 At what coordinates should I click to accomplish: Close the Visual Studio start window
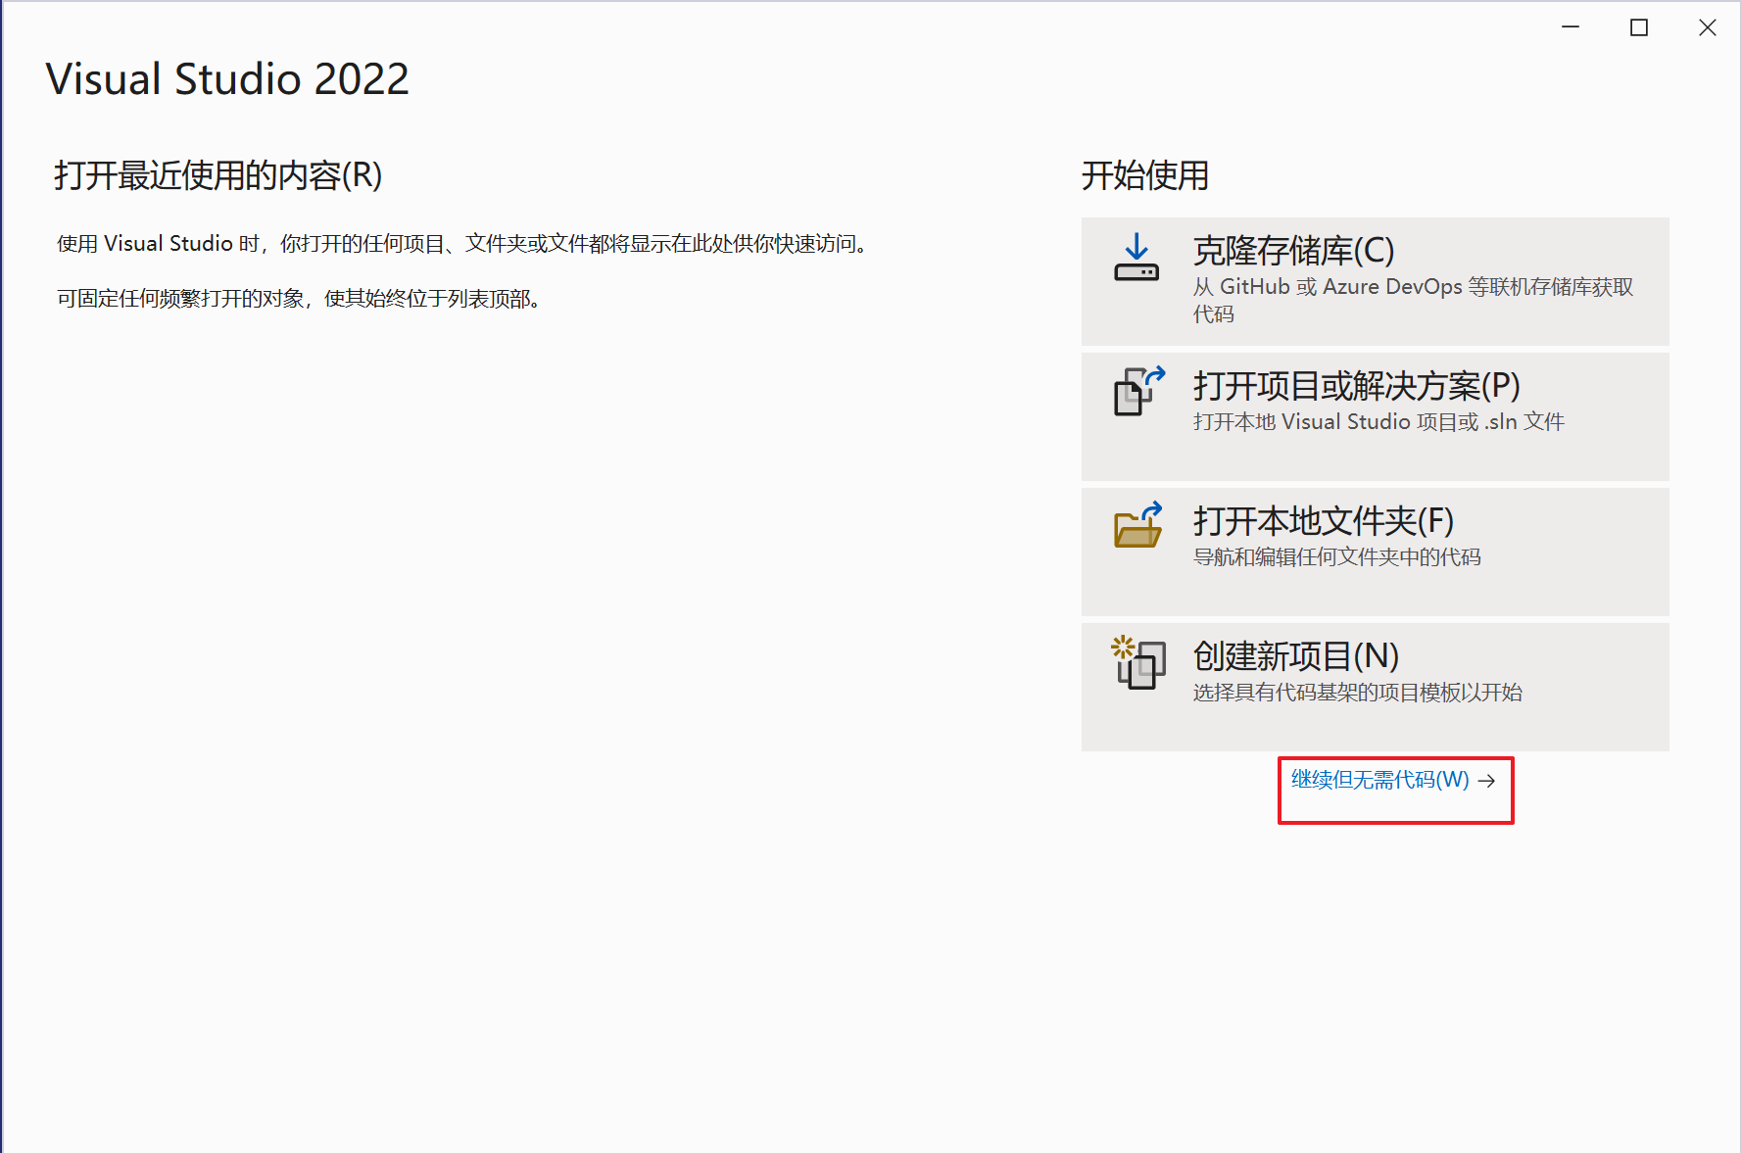click(x=1708, y=27)
